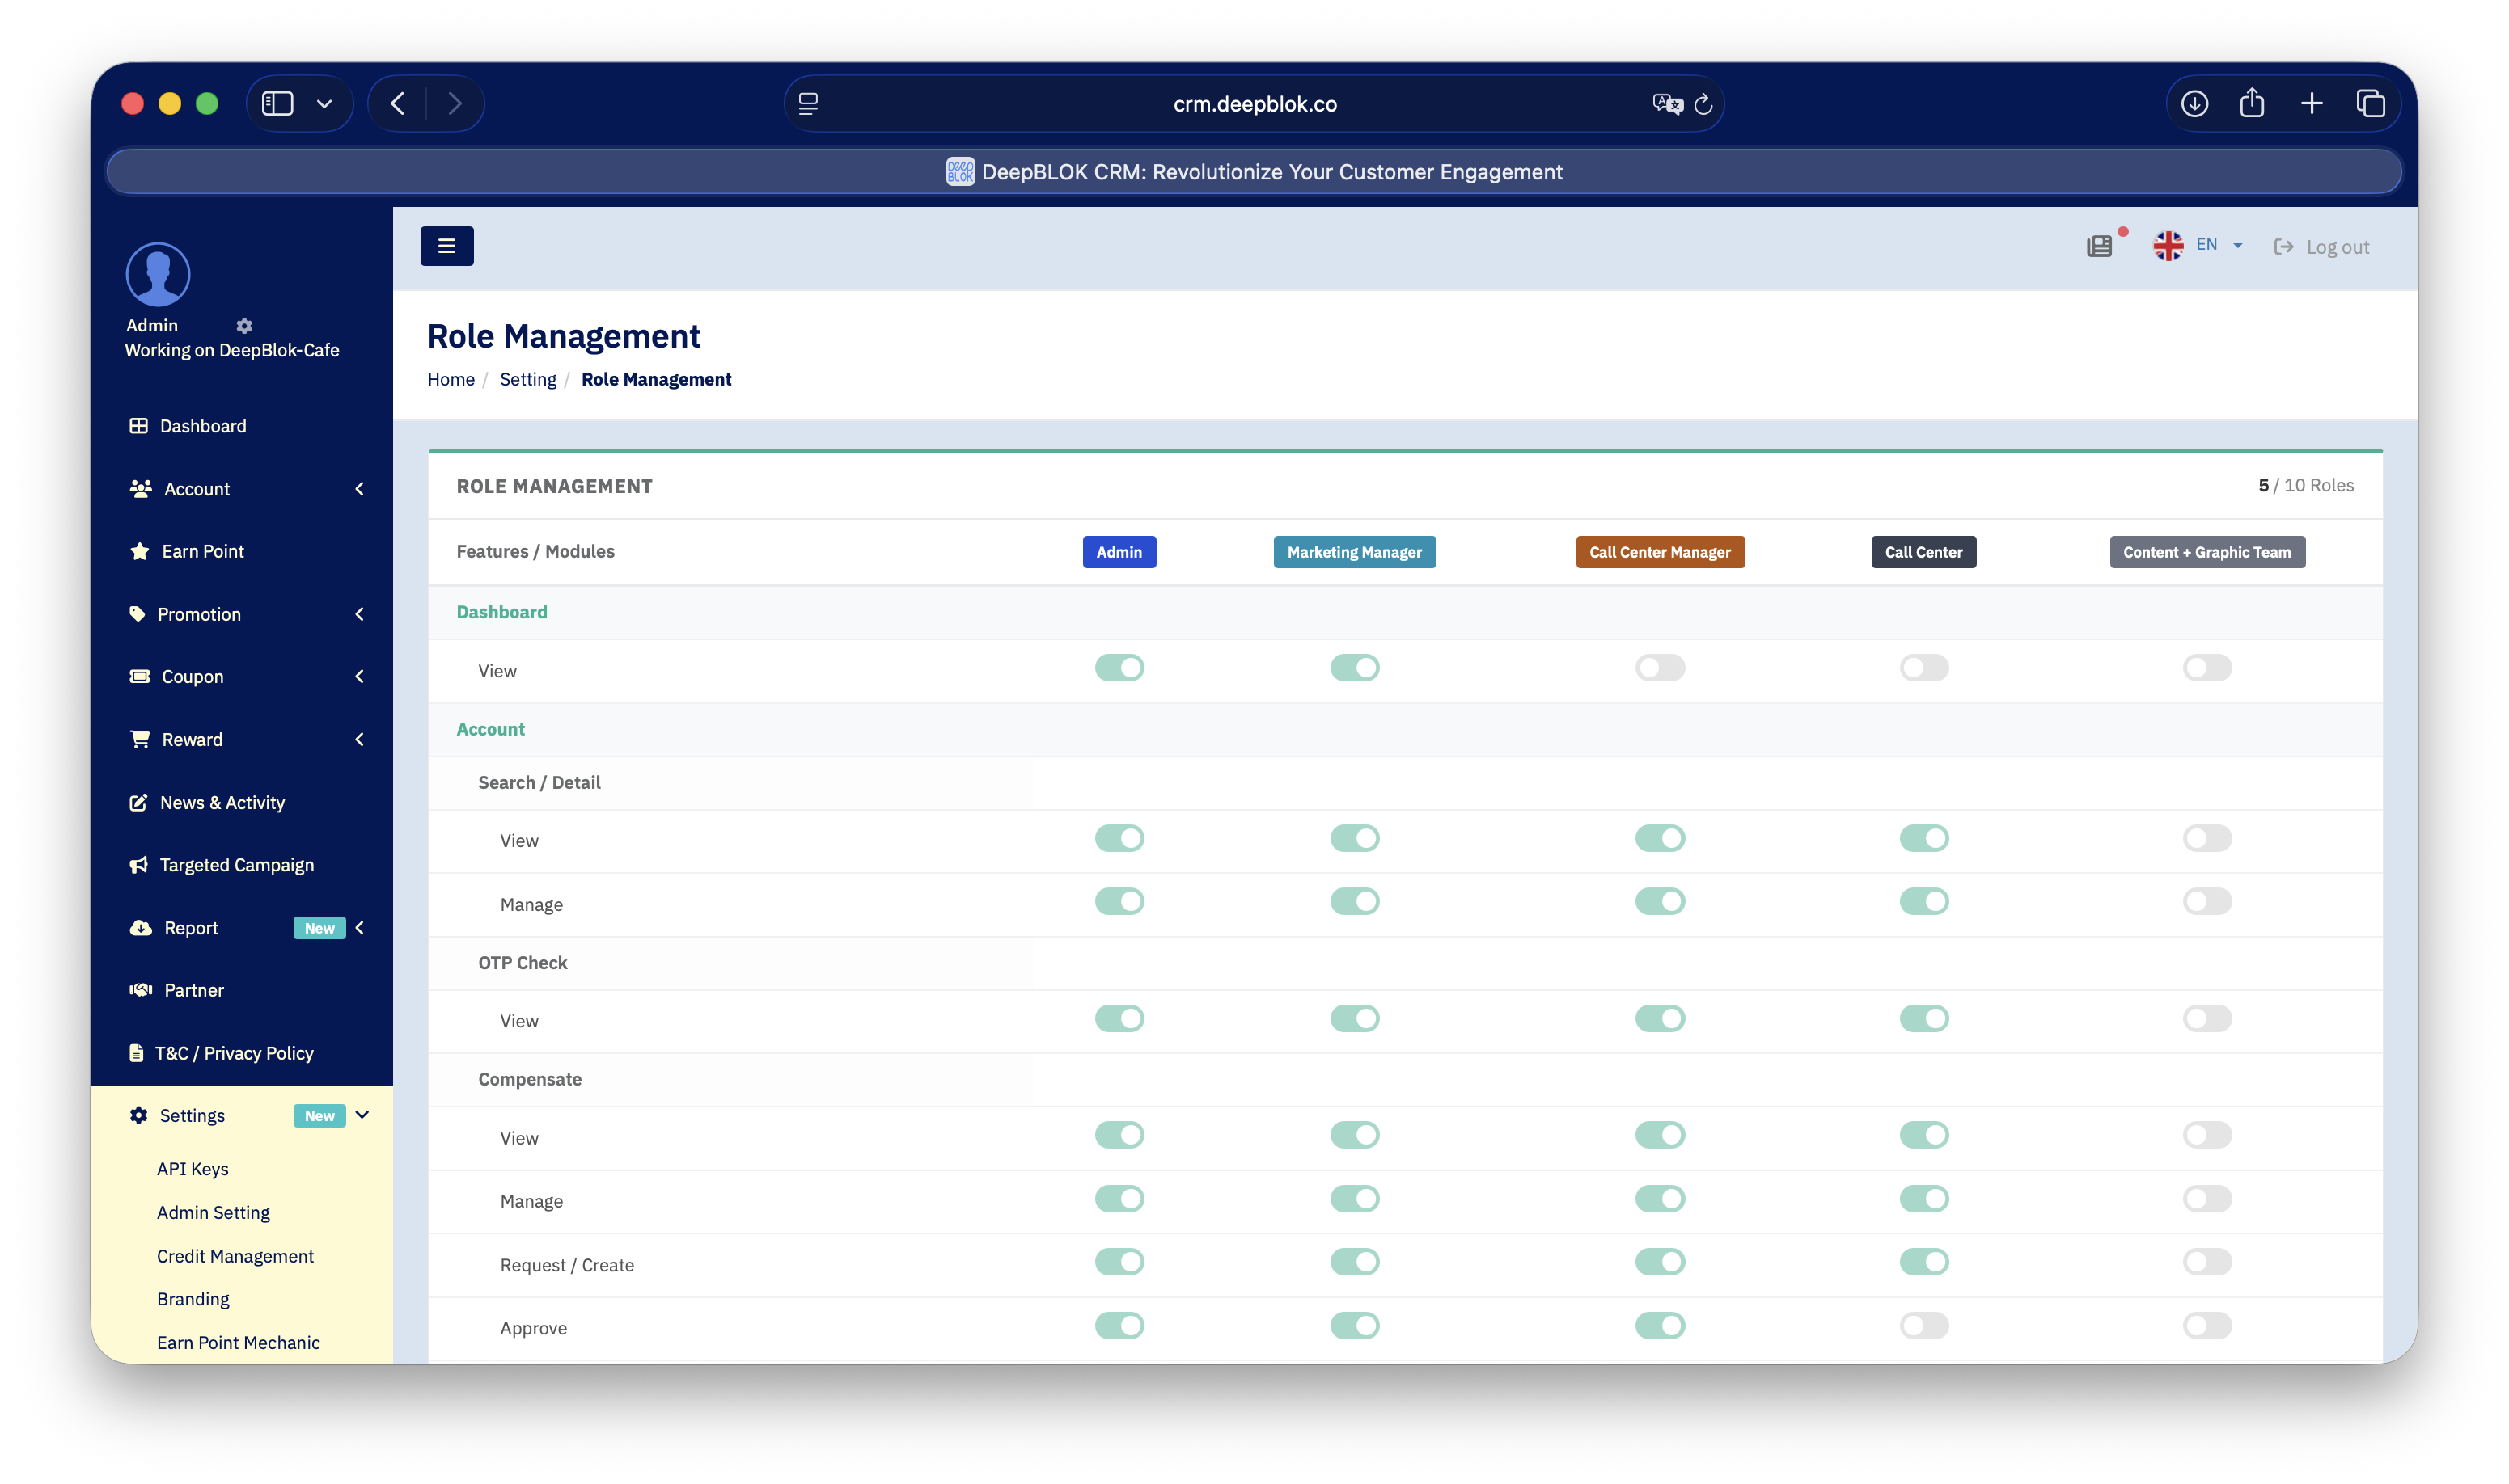Enable Dashboard View for Content + Graphic Team
This screenshot has height=1484, width=2509.
click(2206, 668)
